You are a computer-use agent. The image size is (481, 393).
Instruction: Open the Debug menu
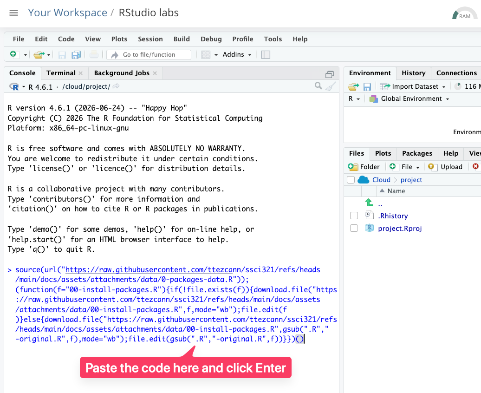click(x=211, y=39)
